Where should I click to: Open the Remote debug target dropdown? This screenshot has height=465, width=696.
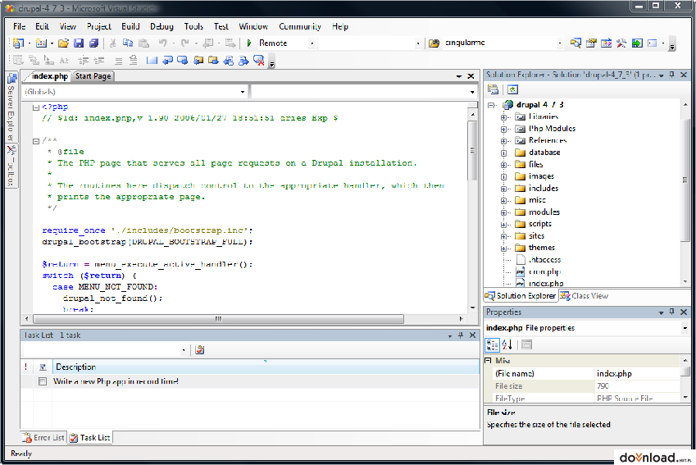click(312, 43)
